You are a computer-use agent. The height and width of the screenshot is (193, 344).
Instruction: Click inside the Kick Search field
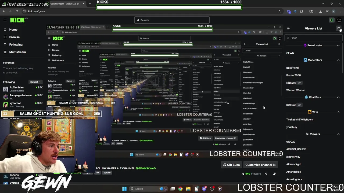pos(172,20)
